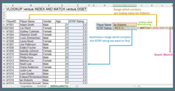This screenshot has height=91, width=175.
Task: Select column C header
Action: click(49, 5)
